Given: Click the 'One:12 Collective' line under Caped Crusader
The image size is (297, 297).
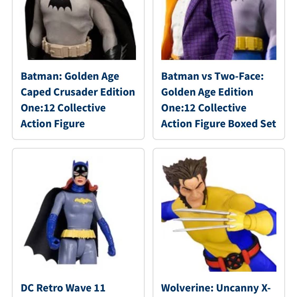Looking at the screenshot, I should tap(63, 108).
